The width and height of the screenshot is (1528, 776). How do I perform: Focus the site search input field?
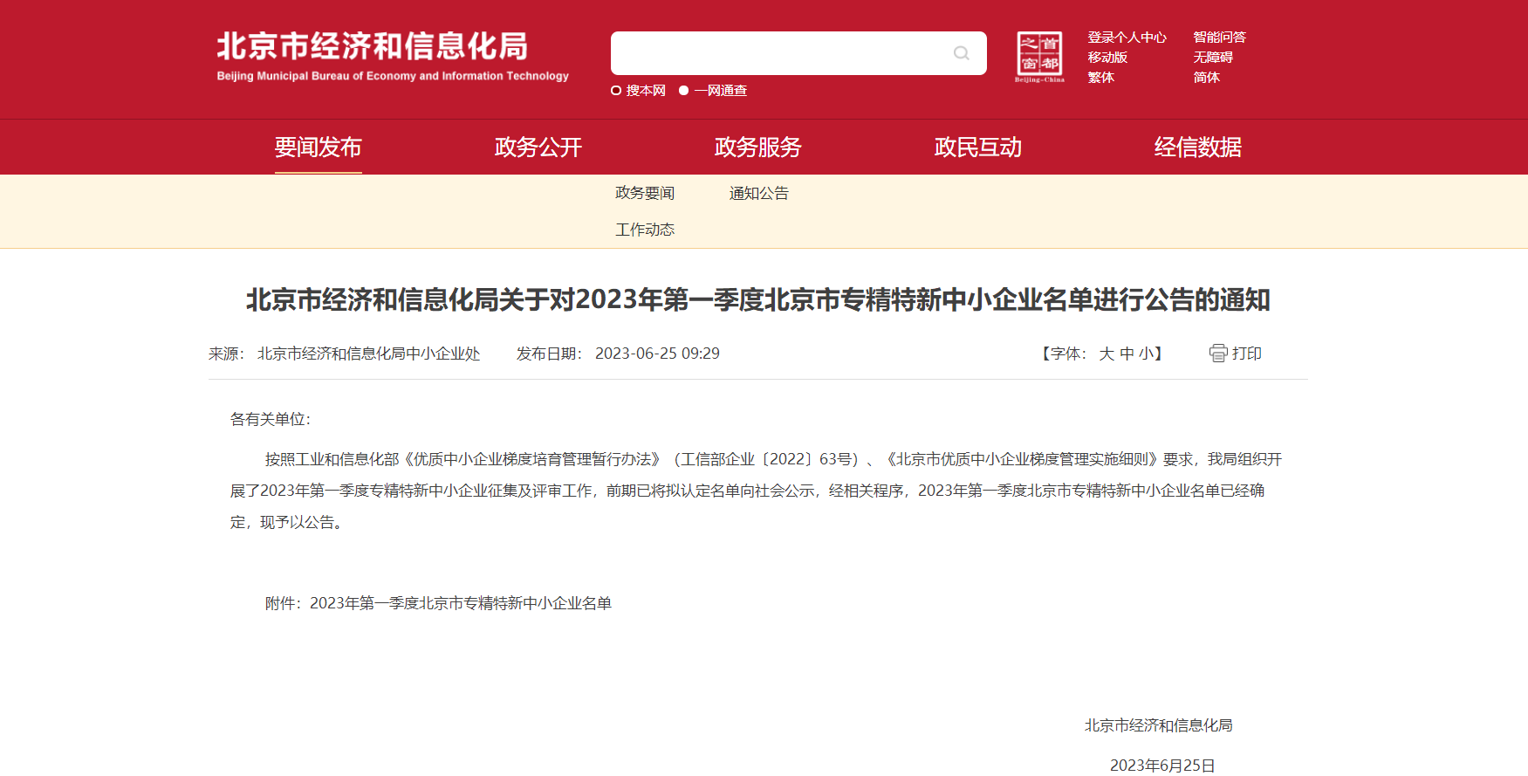(x=781, y=53)
